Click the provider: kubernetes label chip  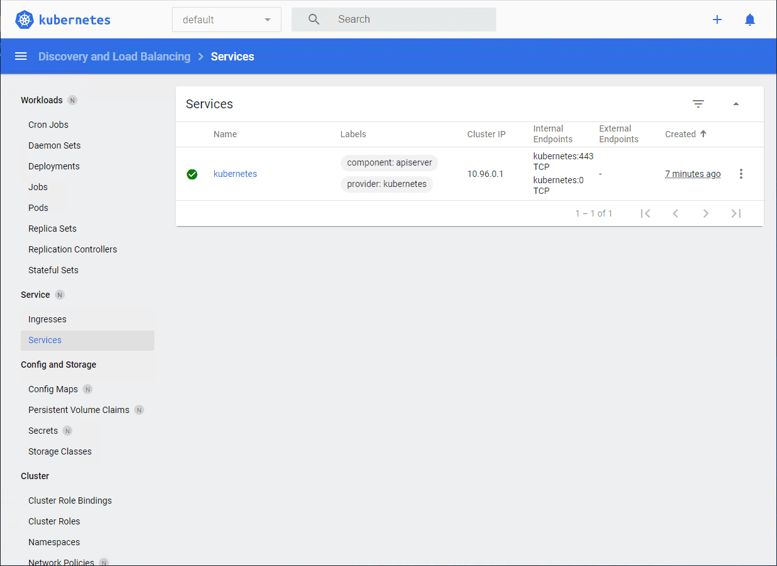pyautogui.click(x=387, y=184)
